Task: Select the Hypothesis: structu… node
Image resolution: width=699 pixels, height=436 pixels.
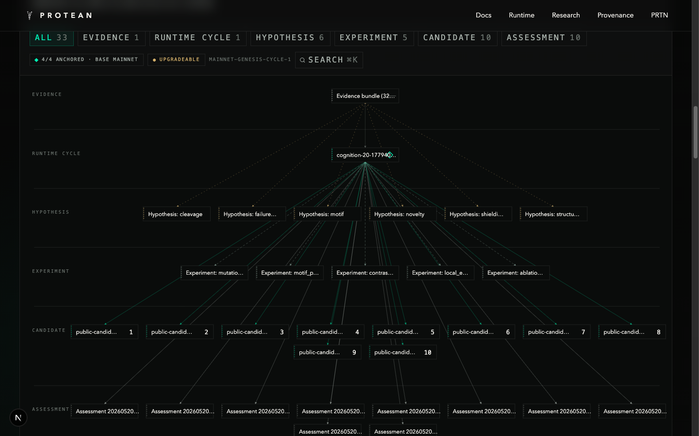Action: 553,214
